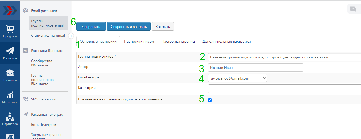Screen dimensions: 361x139
Task: Click the Автор name input field
Action: (255, 67)
